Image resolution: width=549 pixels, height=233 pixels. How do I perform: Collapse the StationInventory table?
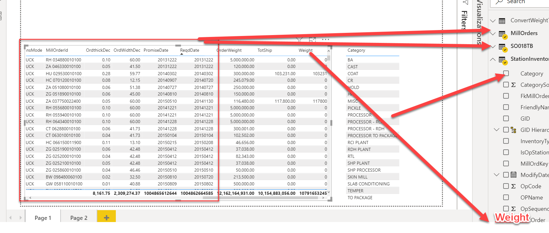[x=493, y=59]
